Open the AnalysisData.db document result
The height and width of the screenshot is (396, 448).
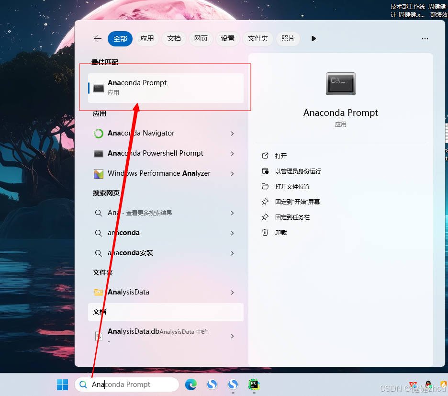coord(166,336)
